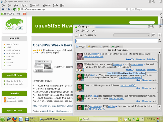The image size is (163, 122).
Task: Click the Choqok icon button right of refresh
Action: [x=159, y=35]
